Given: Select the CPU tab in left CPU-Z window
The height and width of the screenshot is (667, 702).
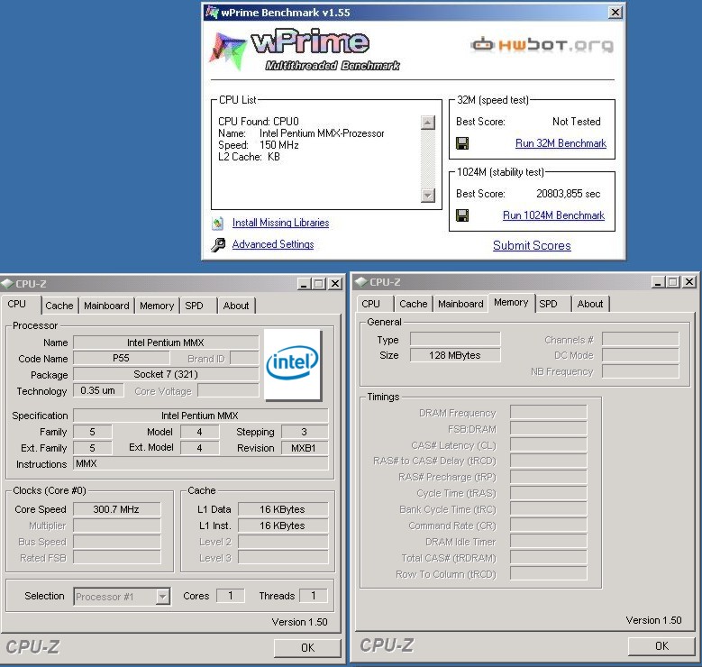Looking at the screenshot, I should pyautogui.click(x=21, y=304).
